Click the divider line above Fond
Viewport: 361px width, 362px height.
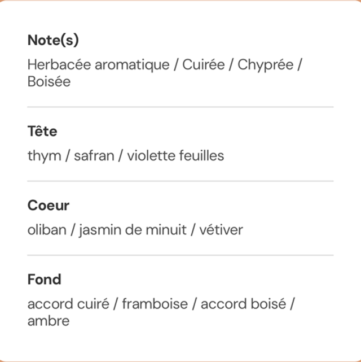[180, 255]
